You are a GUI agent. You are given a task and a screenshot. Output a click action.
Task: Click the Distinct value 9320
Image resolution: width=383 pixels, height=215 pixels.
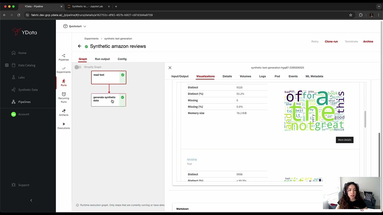click(239, 87)
